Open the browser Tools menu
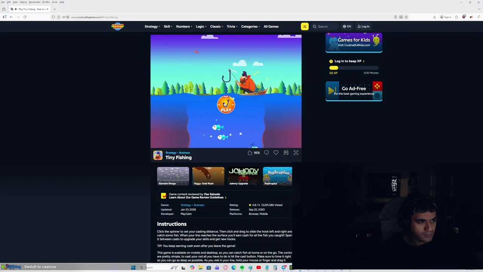 55,2
